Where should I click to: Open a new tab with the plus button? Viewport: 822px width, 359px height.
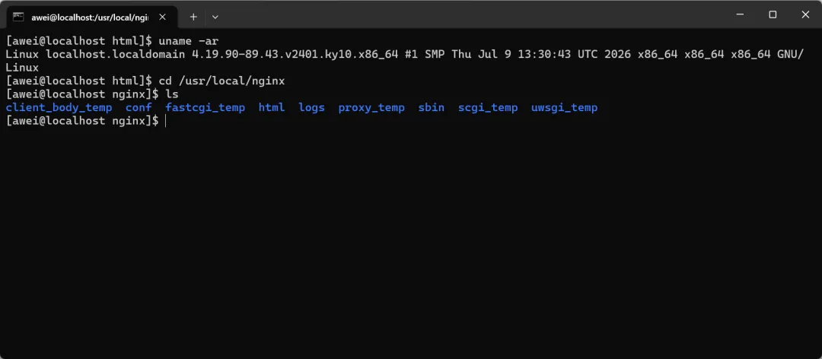pos(193,17)
